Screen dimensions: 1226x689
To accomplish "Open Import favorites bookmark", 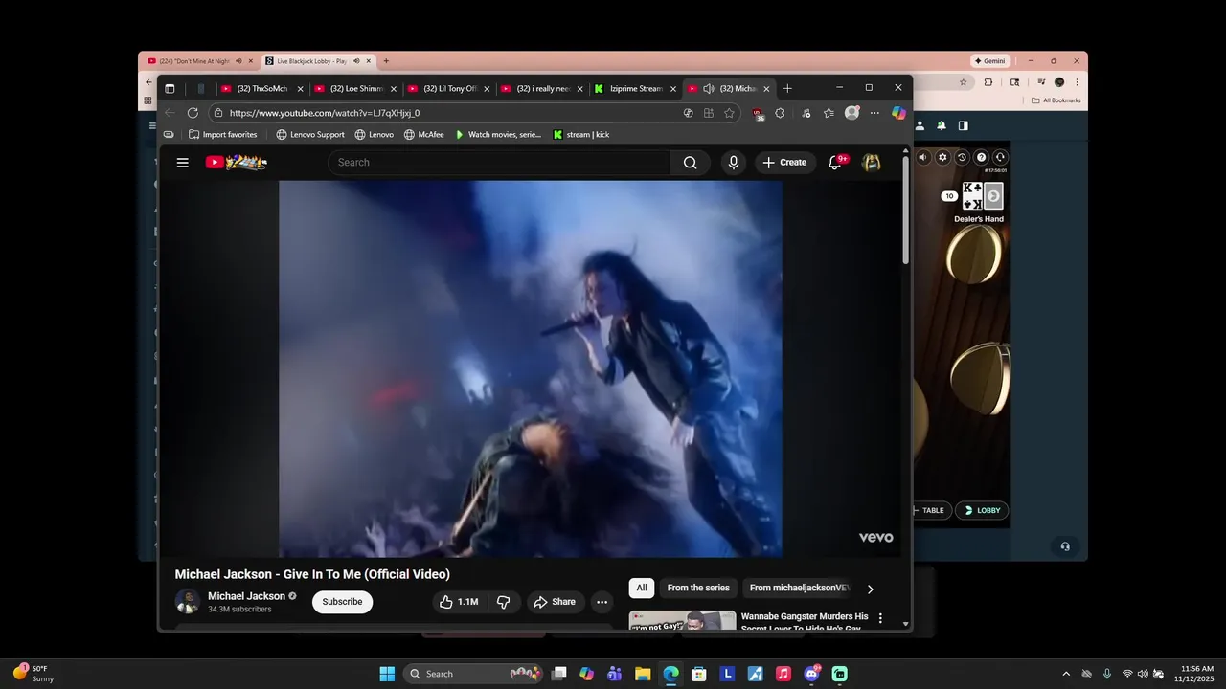I will [223, 135].
